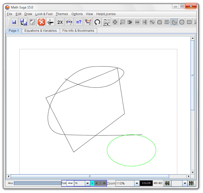
Task: Open the Help/License menu
Action: click(x=106, y=14)
